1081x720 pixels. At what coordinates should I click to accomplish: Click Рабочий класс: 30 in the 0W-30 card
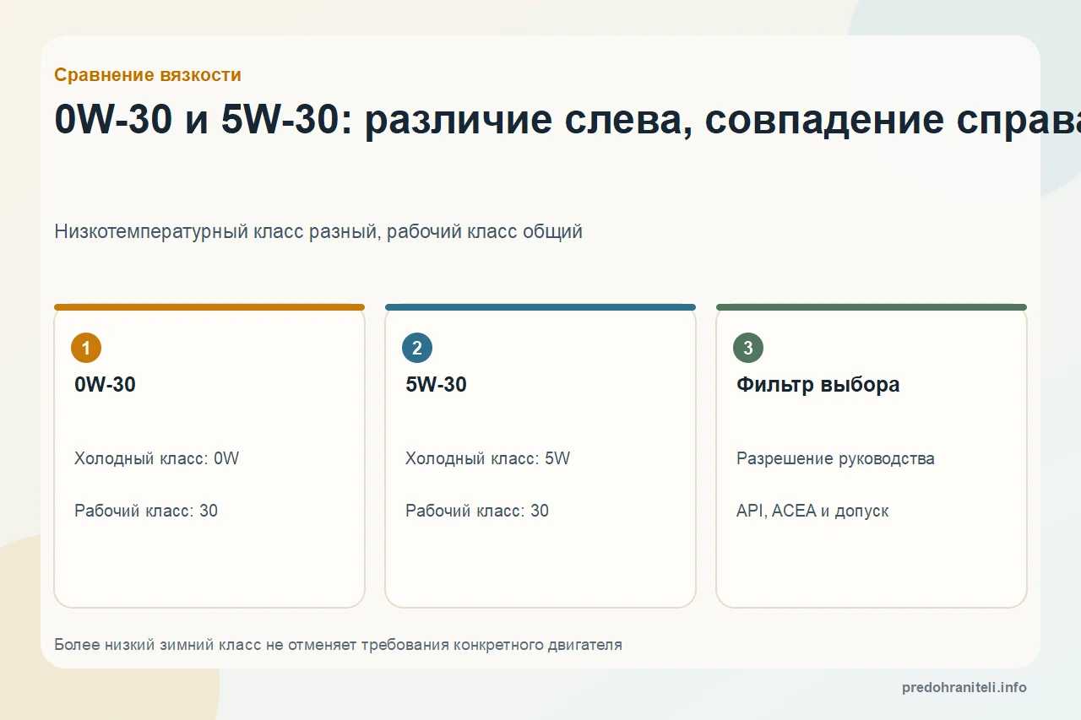[x=146, y=511]
